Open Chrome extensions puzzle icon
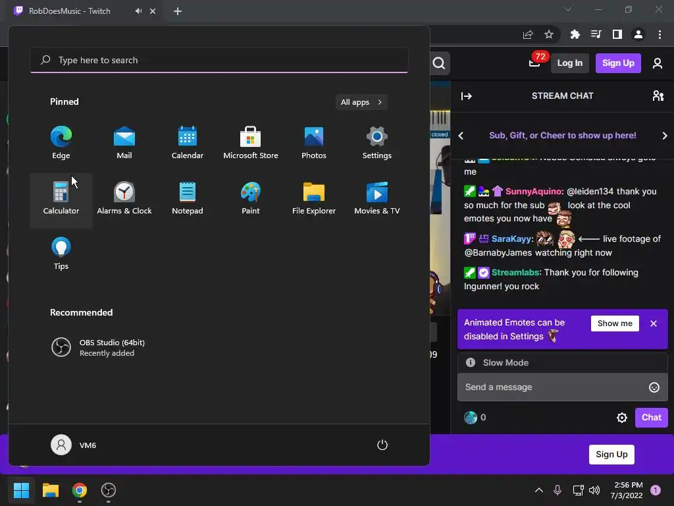 [575, 34]
